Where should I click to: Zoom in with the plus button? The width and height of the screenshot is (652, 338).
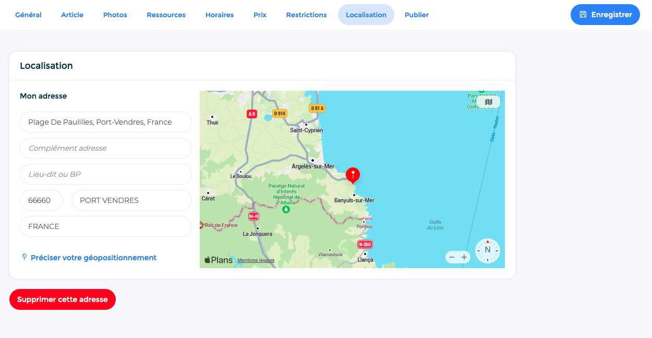(x=464, y=257)
